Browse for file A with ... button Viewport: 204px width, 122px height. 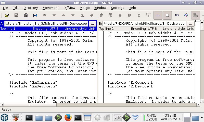(93, 24)
